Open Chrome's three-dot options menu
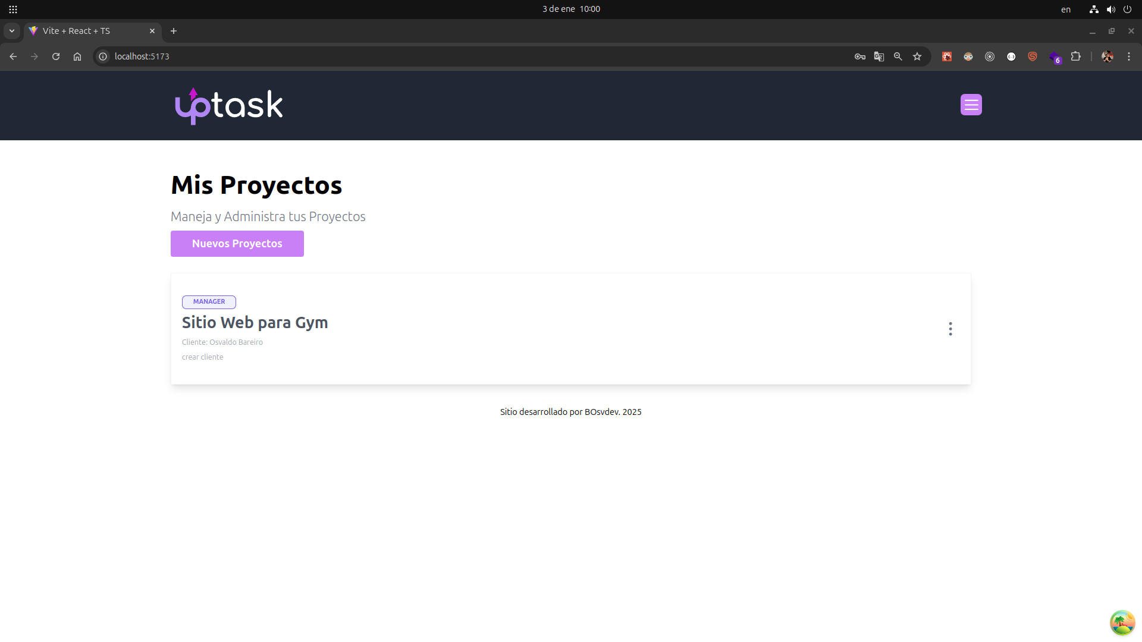 (1128, 56)
